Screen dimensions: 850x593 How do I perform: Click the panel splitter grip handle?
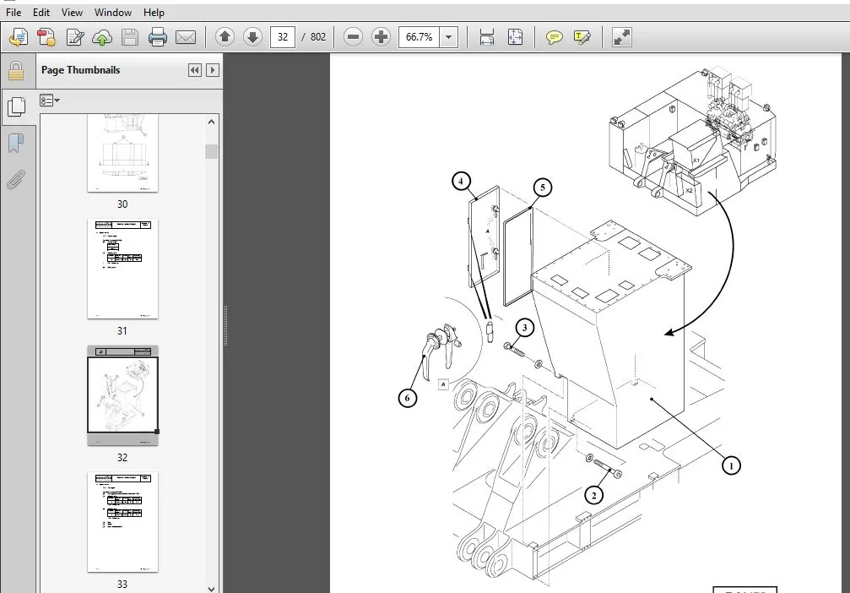[225, 325]
